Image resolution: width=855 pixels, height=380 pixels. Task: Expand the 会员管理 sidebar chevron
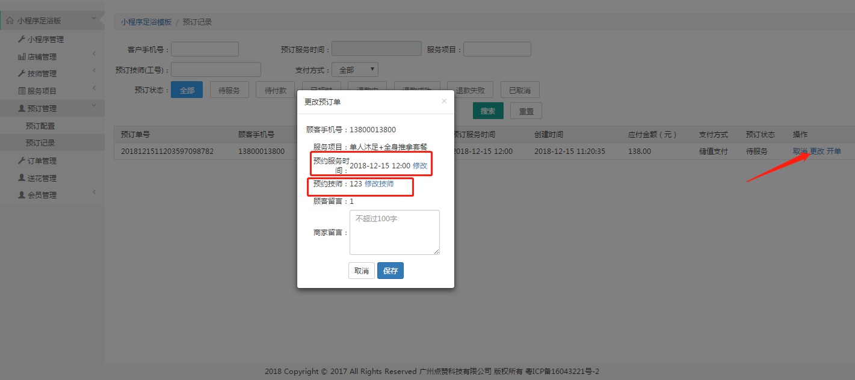point(94,192)
